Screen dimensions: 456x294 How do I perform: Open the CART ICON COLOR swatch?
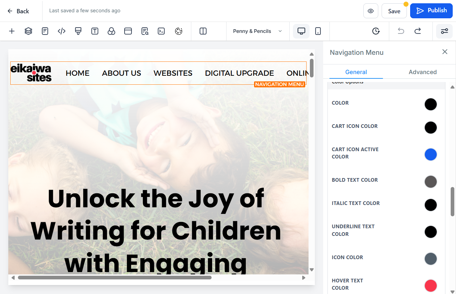pyautogui.click(x=431, y=128)
